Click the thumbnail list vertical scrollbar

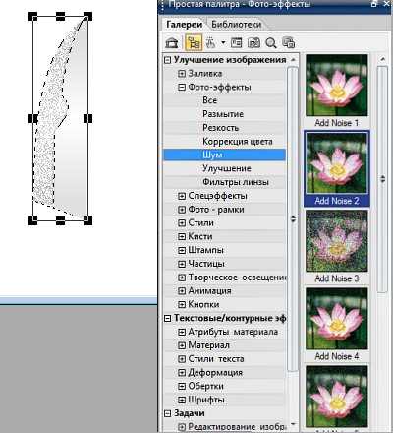[x=382, y=179]
